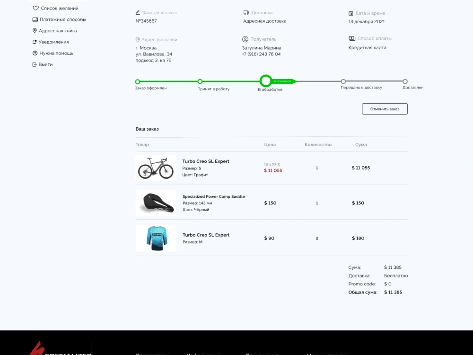Screen dimensions: 473x355
Task: Open the Уведомления sidebar item
Action: (54, 42)
